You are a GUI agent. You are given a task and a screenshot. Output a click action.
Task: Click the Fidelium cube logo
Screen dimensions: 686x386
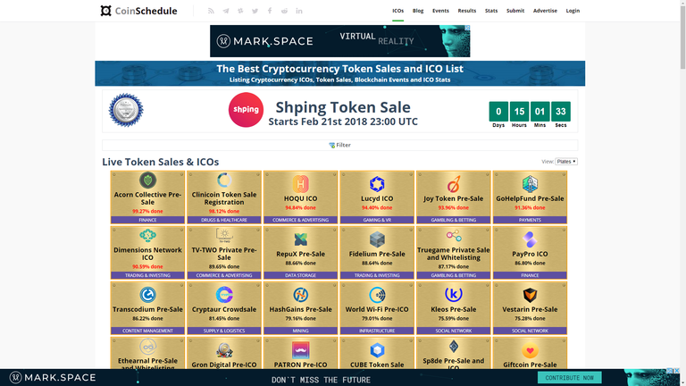click(x=377, y=239)
